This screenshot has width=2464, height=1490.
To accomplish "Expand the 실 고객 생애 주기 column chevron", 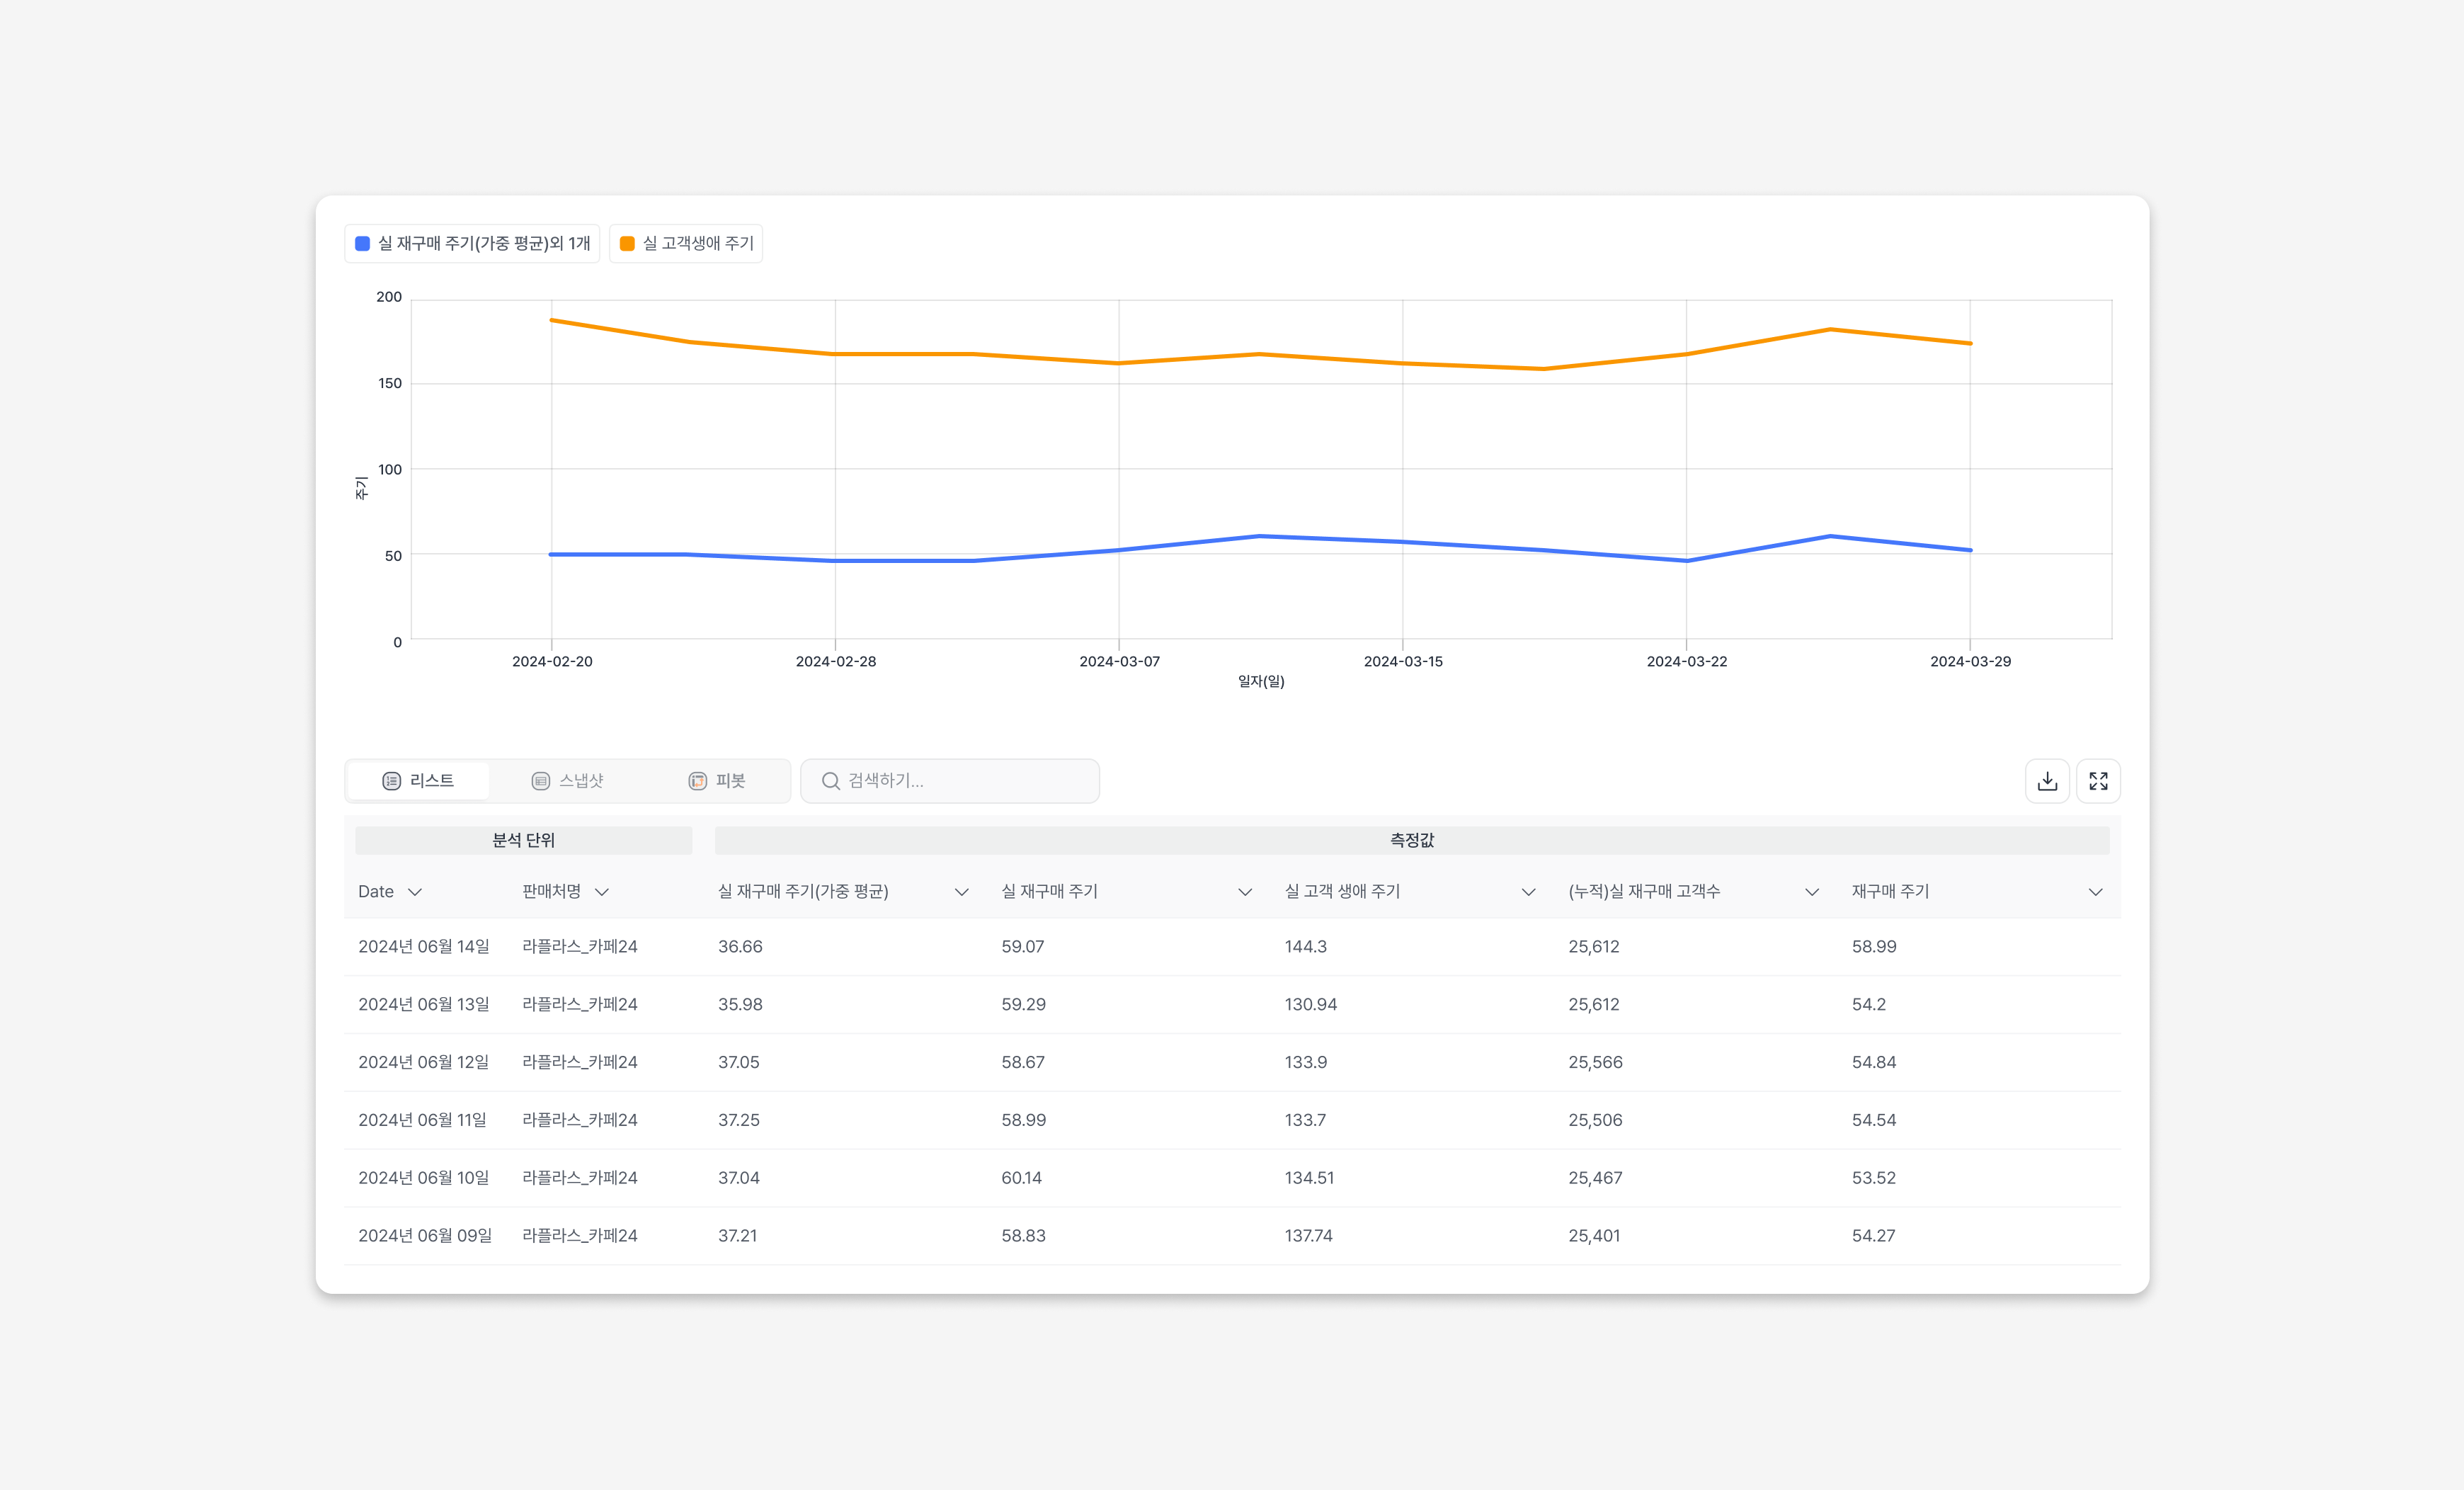I will click(1528, 892).
